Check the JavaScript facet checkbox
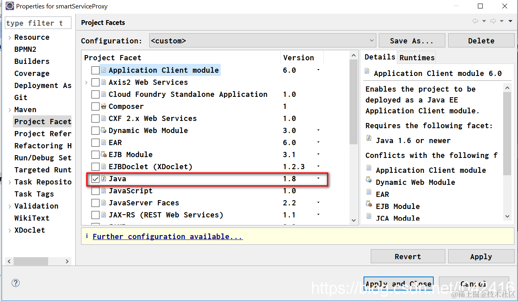518x301 pixels. click(95, 191)
